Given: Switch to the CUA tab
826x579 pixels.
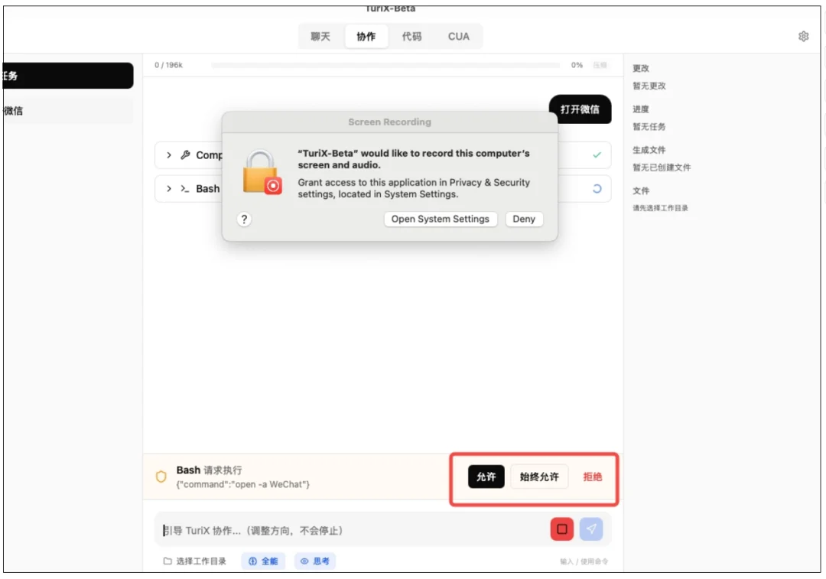Looking at the screenshot, I should pos(458,36).
